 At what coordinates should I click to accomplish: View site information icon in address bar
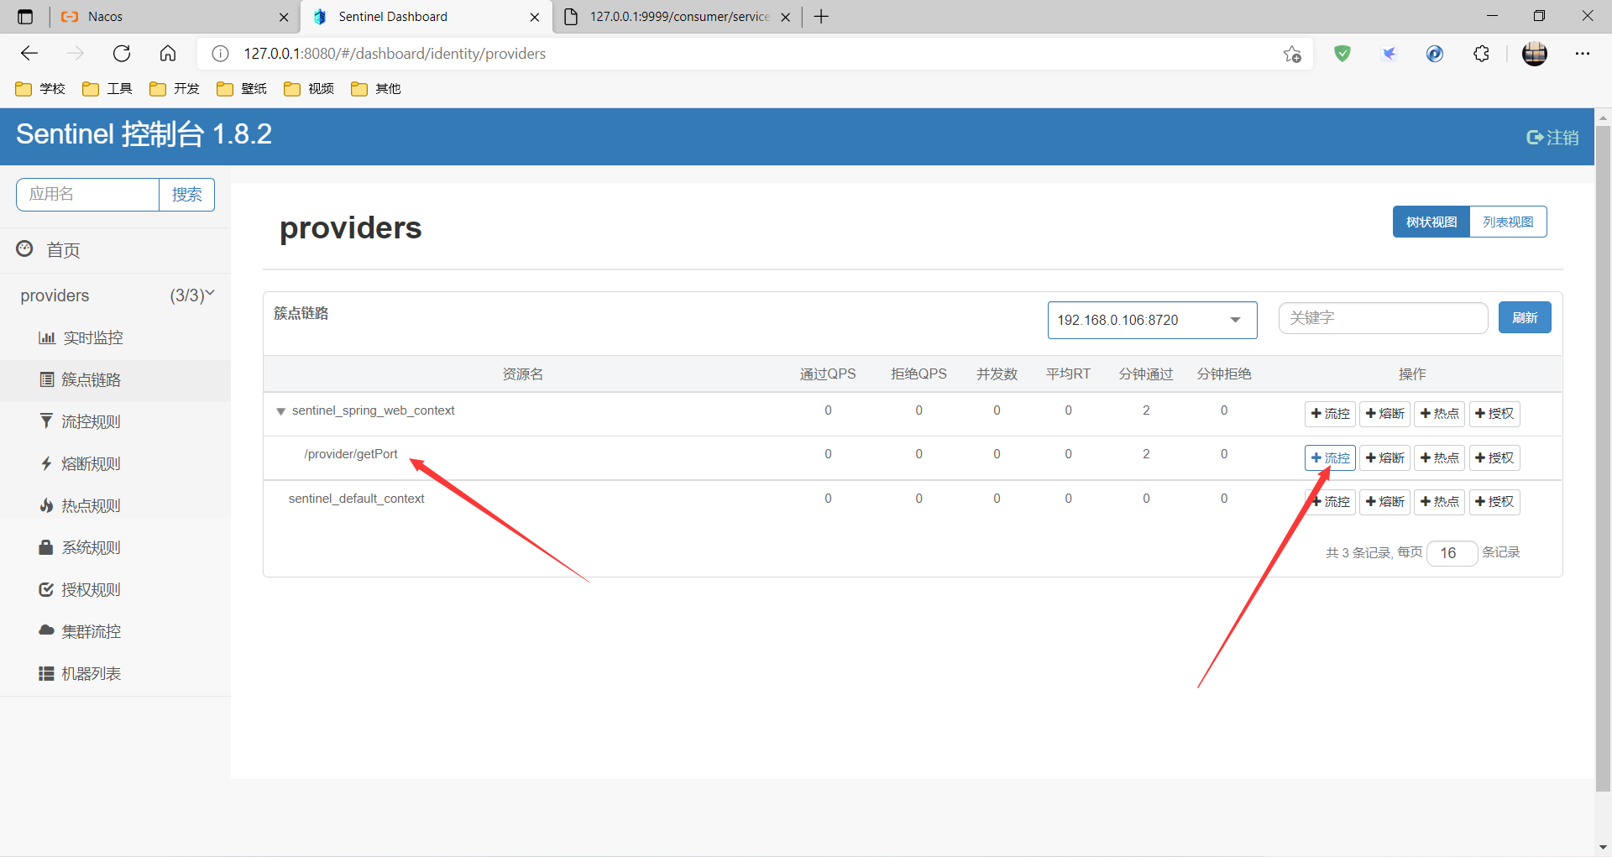click(x=220, y=54)
